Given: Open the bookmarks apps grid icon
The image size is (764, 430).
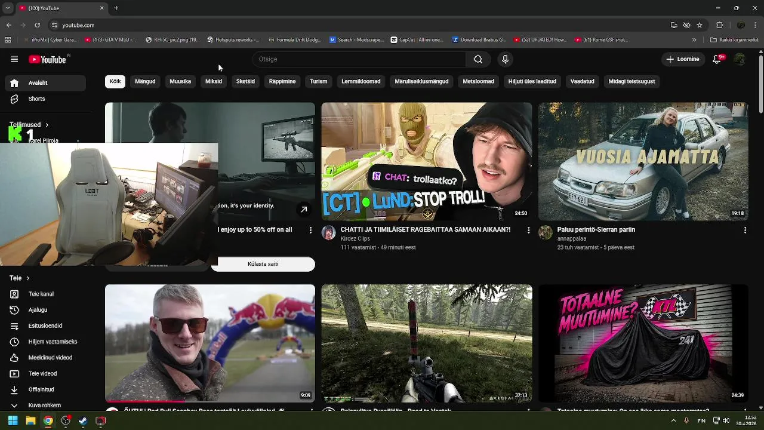Looking at the screenshot, I should [x=8, y=40].
